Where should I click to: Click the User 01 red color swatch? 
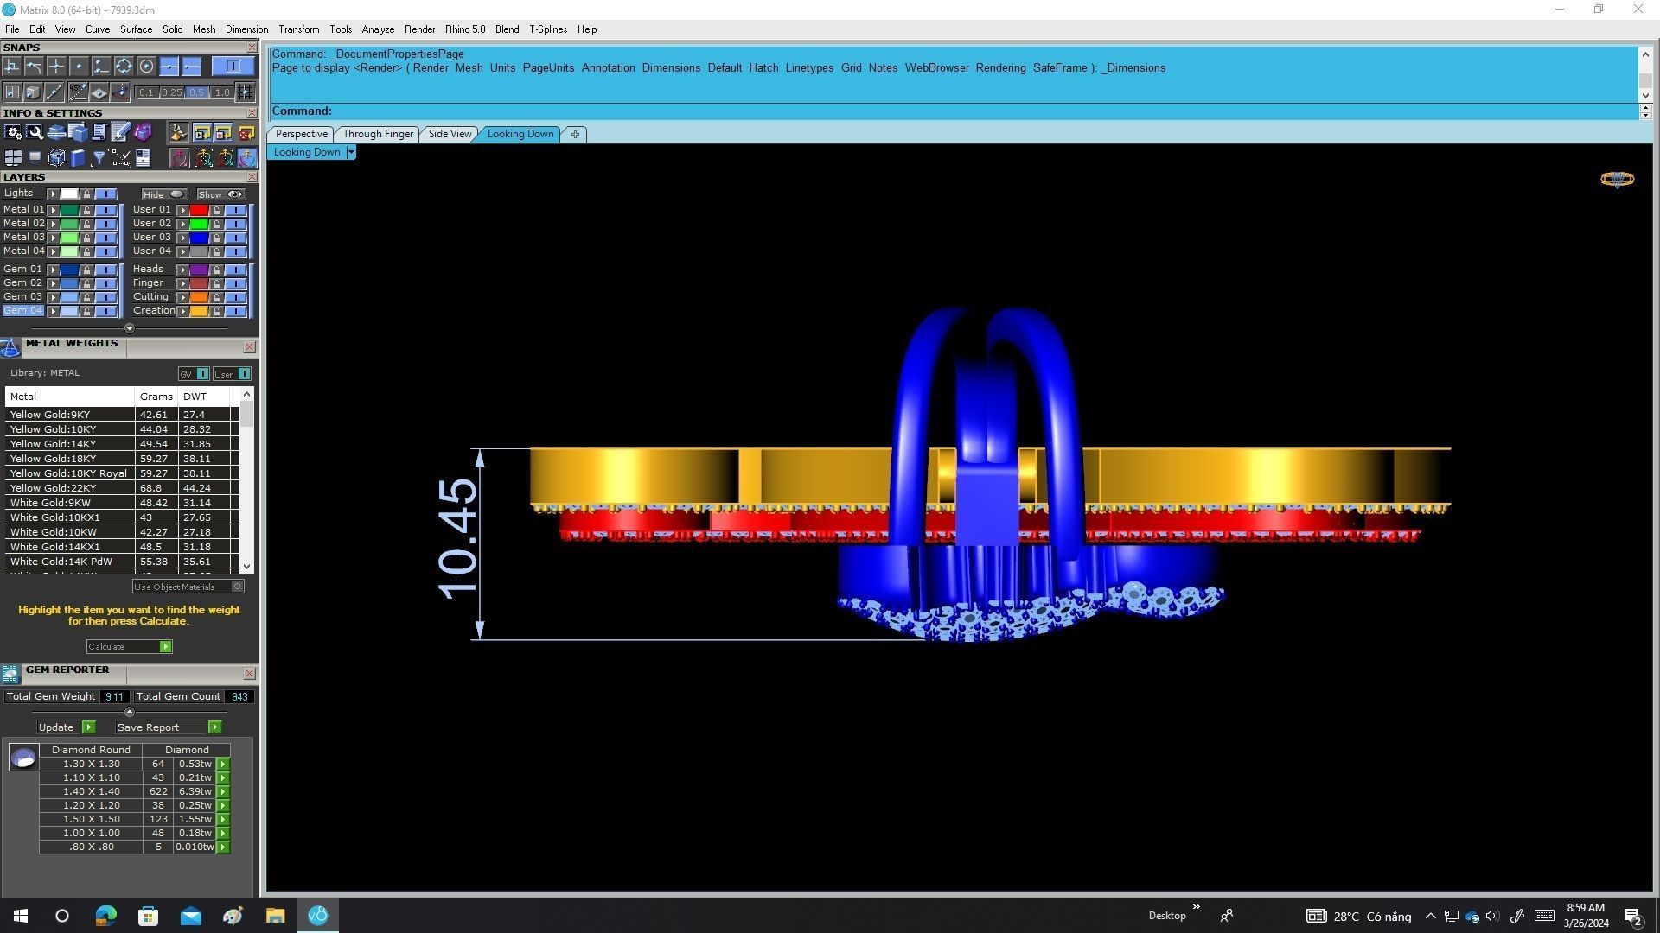199,210
